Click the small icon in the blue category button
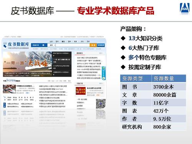Viewport: 192px width, 144px height. coord(43,45)
